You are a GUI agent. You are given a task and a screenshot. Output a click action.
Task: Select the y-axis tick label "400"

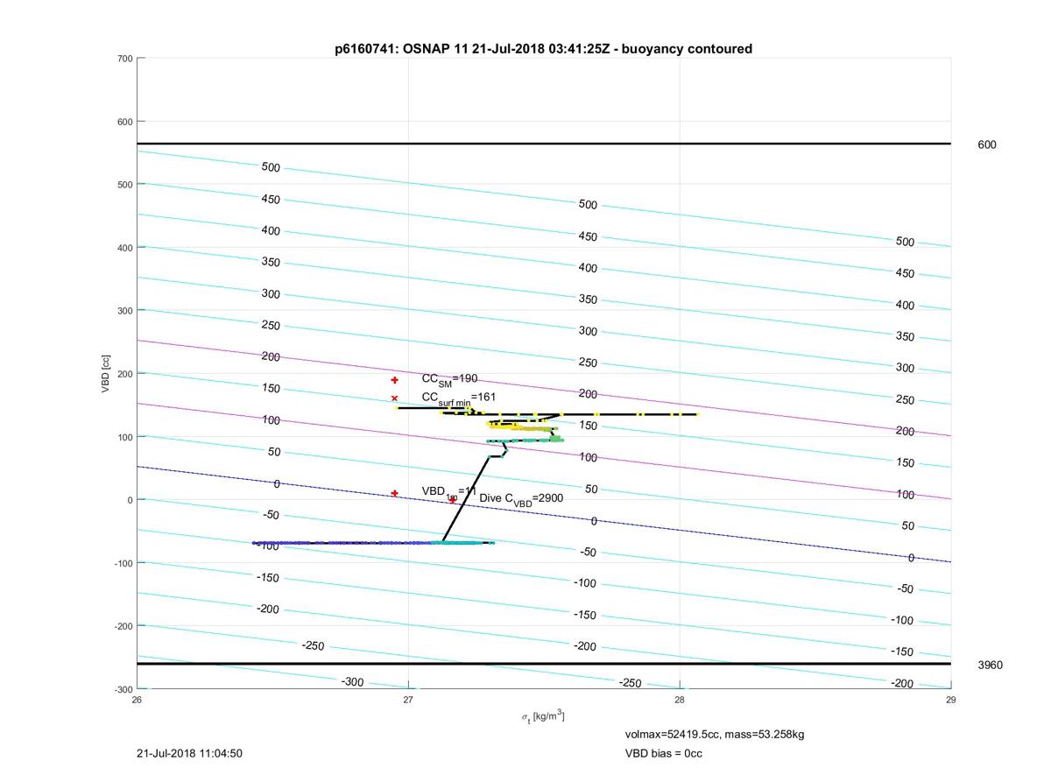(x=124, y=248)
